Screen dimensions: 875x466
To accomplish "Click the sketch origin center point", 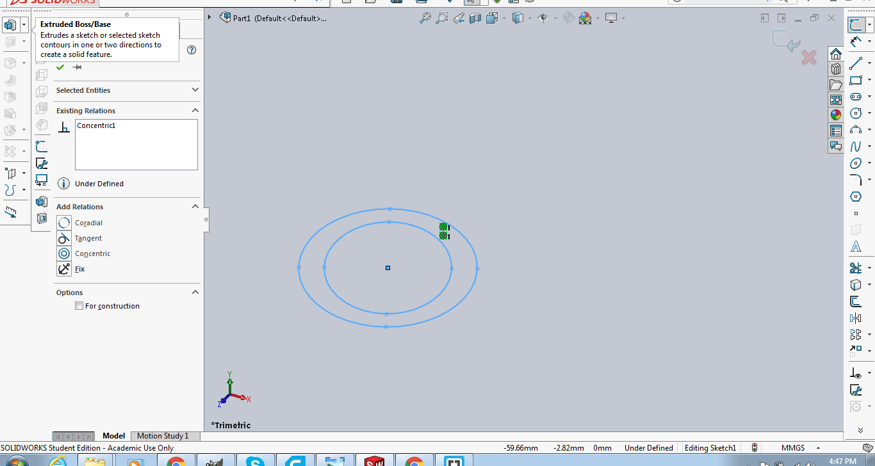I will click(388, 268).
